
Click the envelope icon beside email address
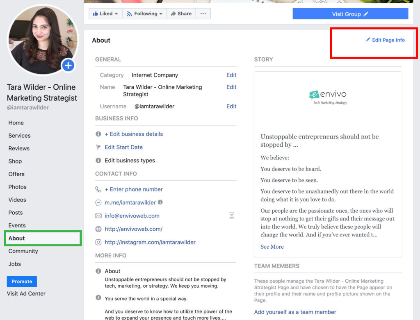[98, 216]
